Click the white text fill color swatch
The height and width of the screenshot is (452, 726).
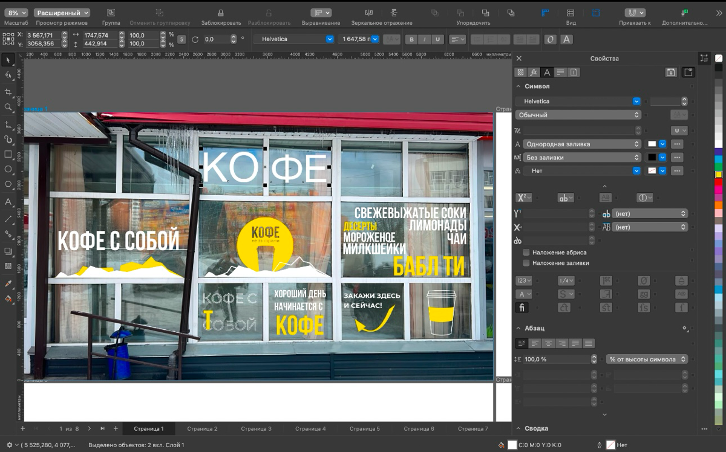[x=652, y=144]
